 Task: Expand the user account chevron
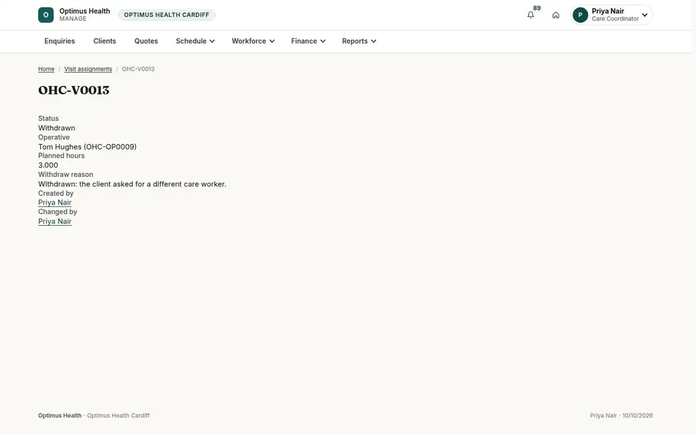point(644,15)
